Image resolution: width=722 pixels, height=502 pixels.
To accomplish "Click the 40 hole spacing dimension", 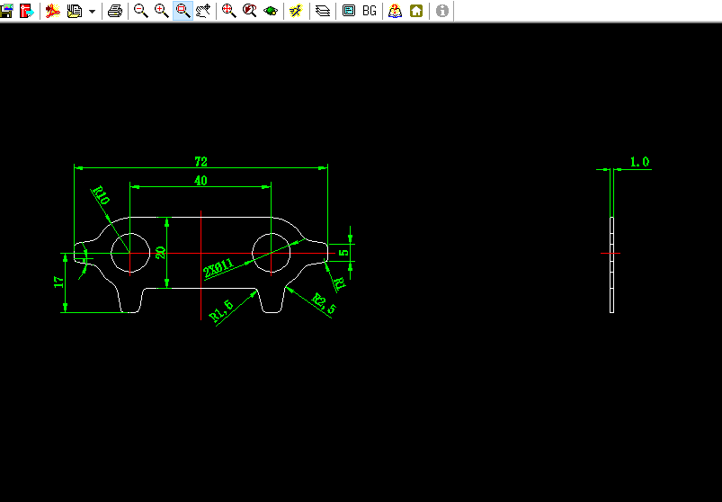I will coord(201,181).
